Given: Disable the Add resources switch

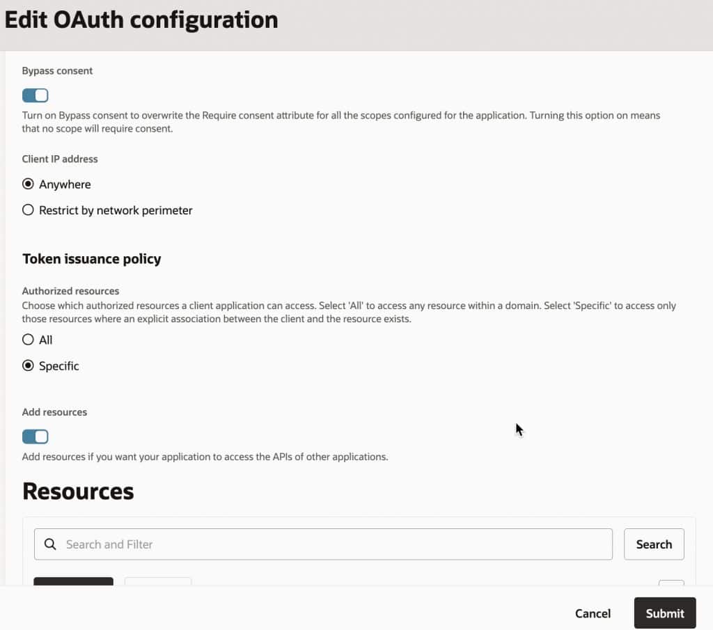Looking at the screenshot, I should coord(36,436).
